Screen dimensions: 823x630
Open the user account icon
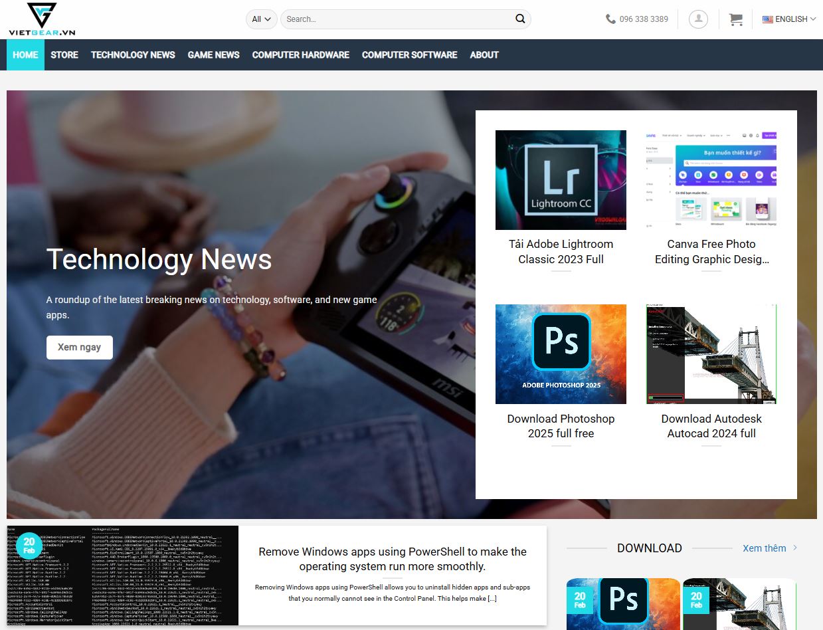tap(698, 19)
